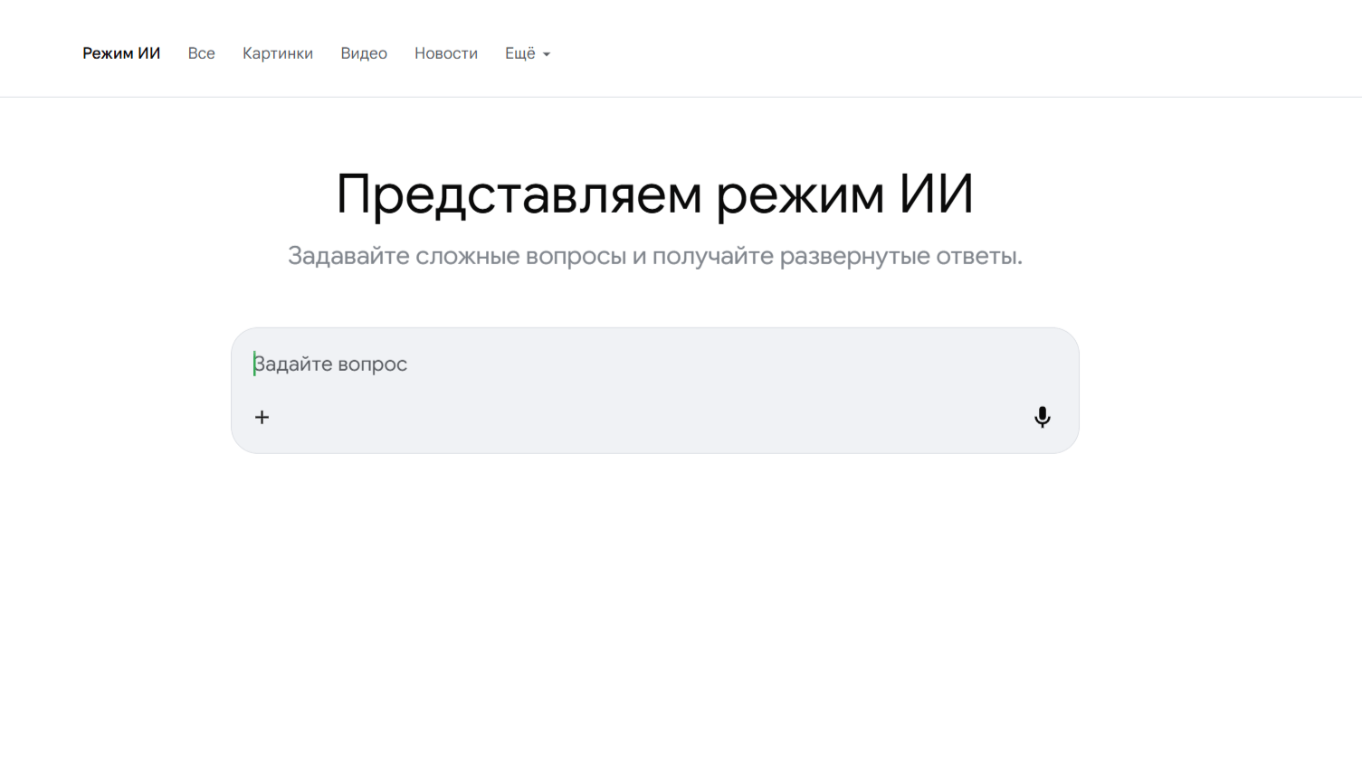Click the heading Представляем режим ИИ

click(x=655, y=194)
